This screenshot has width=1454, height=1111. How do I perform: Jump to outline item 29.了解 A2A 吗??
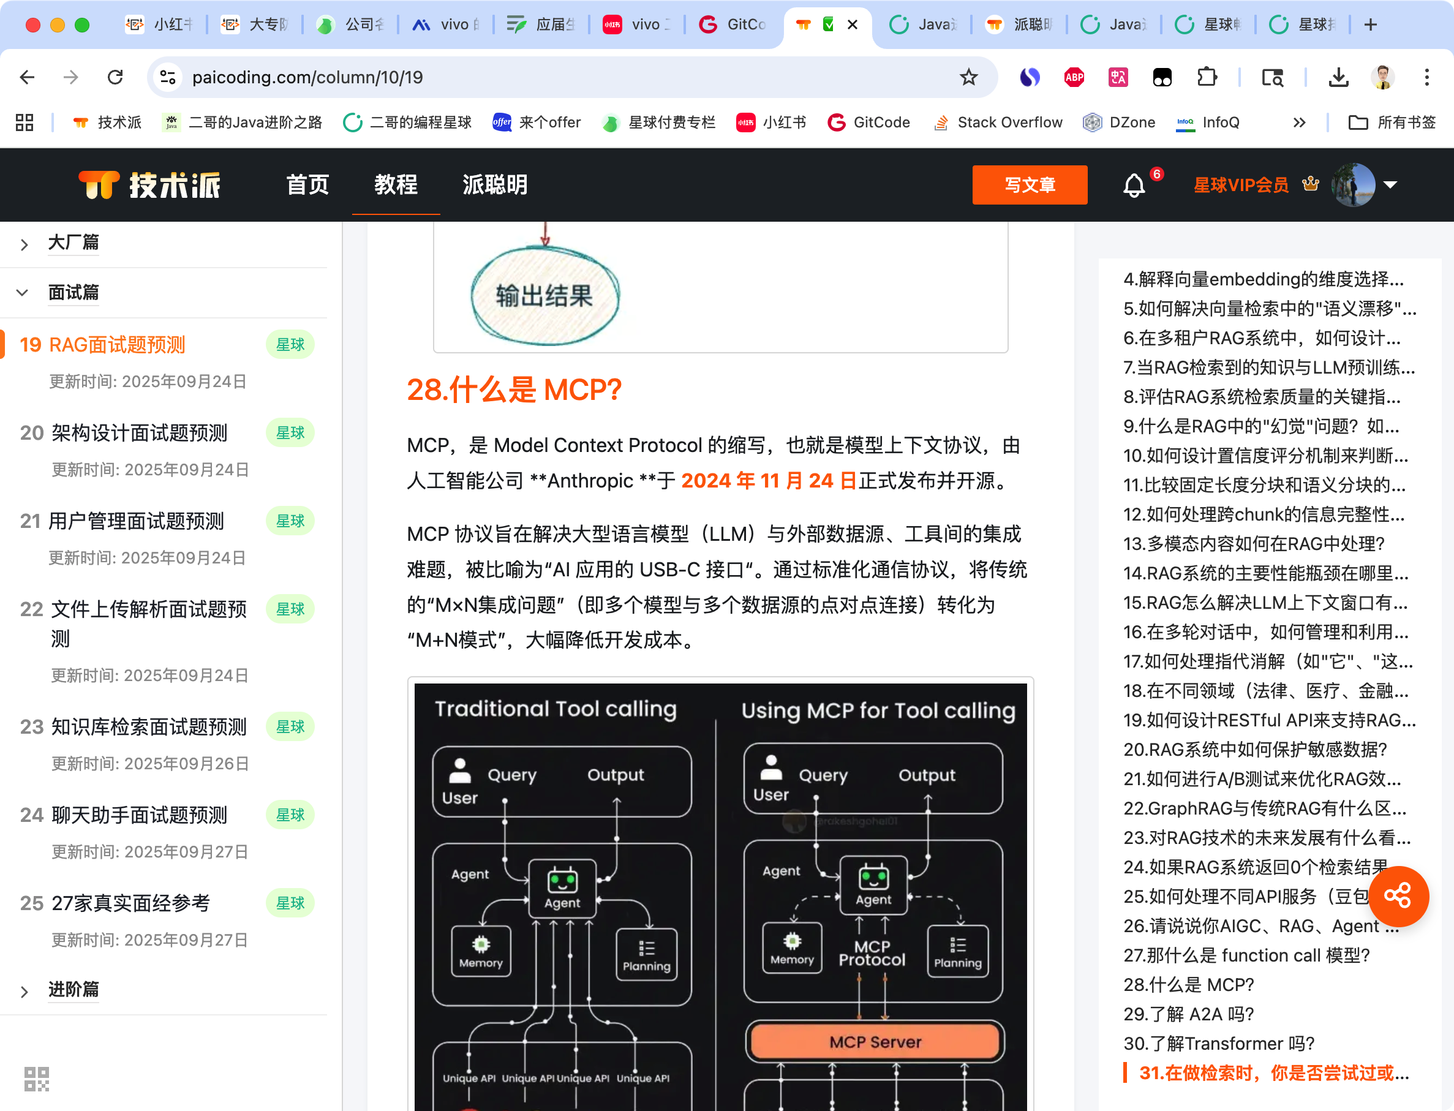point(1188,1014)
